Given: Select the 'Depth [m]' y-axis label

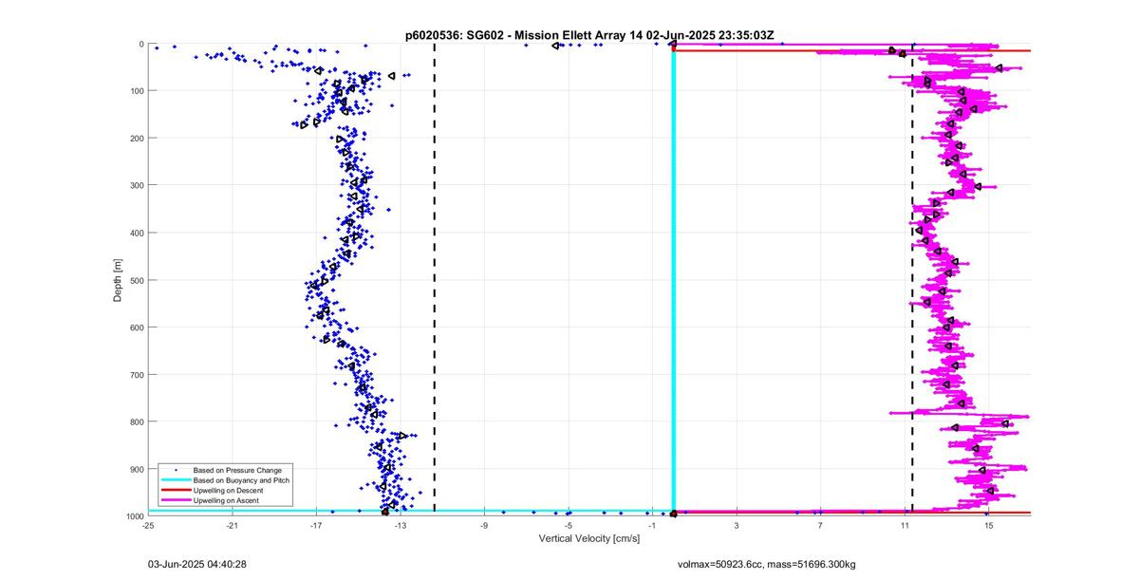Looking at the screenshot, I should click(x=118, y=280).
